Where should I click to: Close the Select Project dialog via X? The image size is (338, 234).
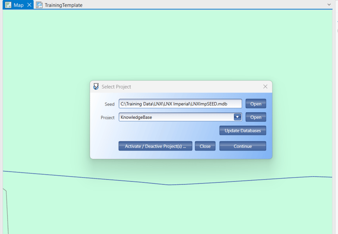[265, 87]
